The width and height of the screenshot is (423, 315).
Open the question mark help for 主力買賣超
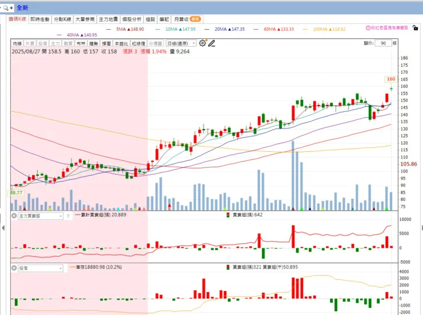click(x=68, y=216)
